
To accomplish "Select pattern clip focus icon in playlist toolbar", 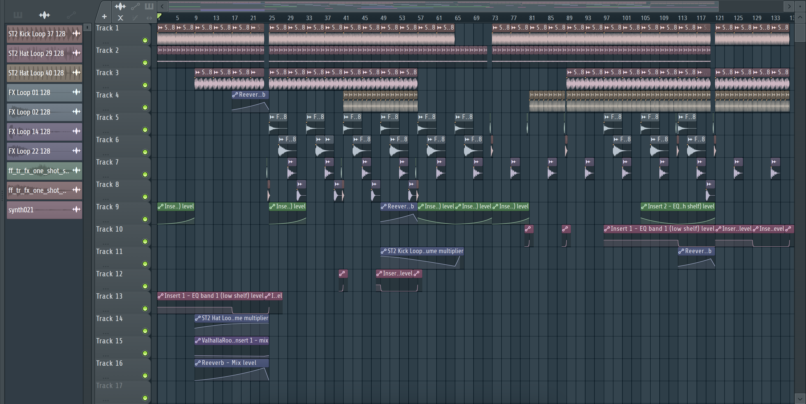I will pyautogui.click(x=149, y=6).
